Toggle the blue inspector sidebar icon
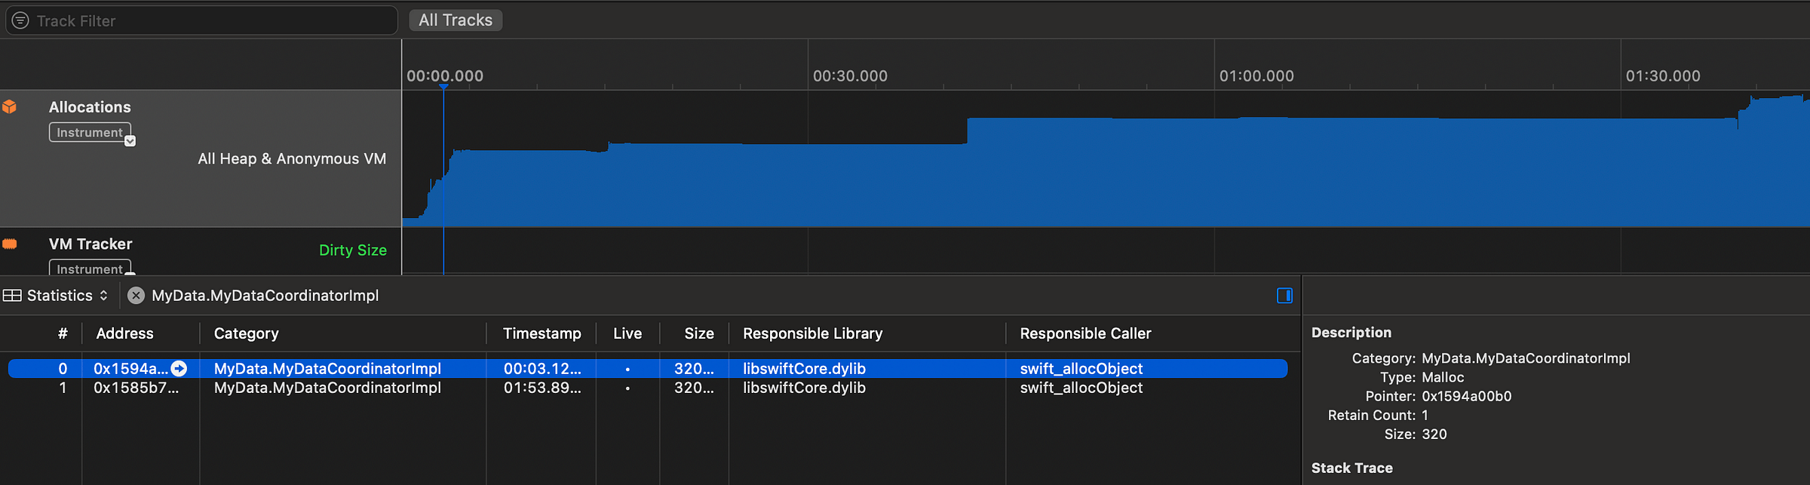1810x485 pixels. (x=1284, y=296)
